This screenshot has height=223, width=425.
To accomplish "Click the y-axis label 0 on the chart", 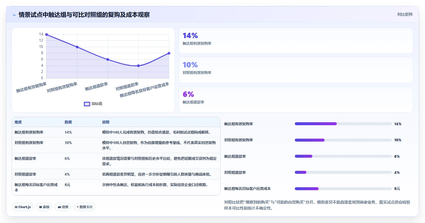I will click(x=42, y=78).
